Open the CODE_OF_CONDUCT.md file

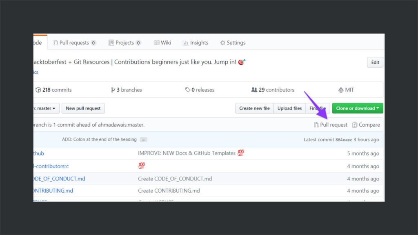coord(59,179)
